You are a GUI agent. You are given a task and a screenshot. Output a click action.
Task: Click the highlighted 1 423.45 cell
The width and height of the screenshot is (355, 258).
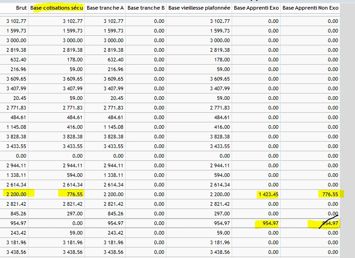tap(268, 194)
